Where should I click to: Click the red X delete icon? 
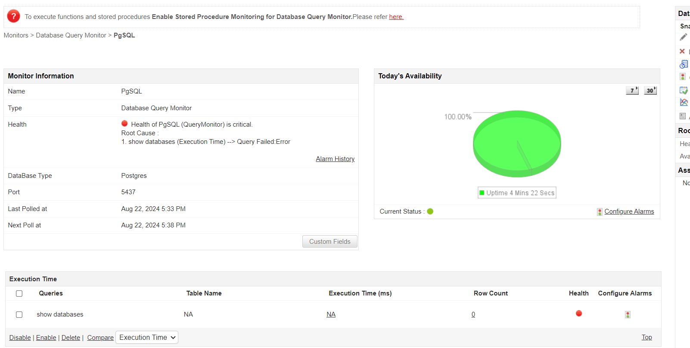coord(682,51)
